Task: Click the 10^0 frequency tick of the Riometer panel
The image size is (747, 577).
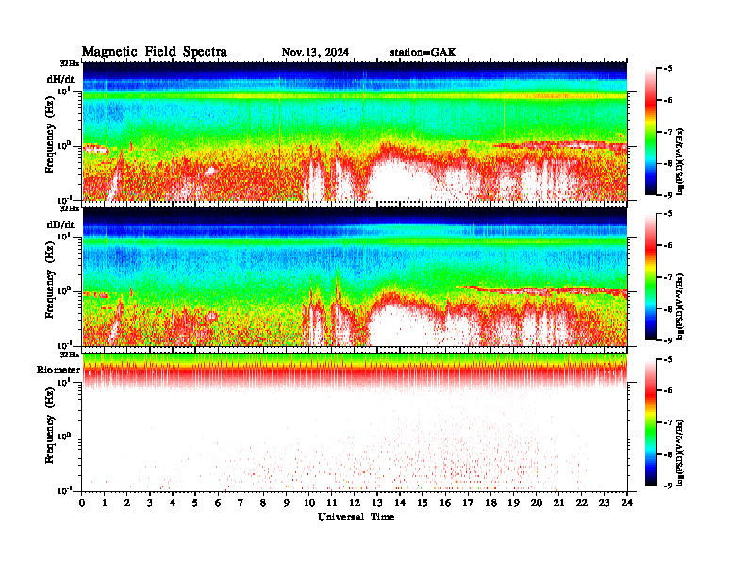Action: (x=64, y=436)
